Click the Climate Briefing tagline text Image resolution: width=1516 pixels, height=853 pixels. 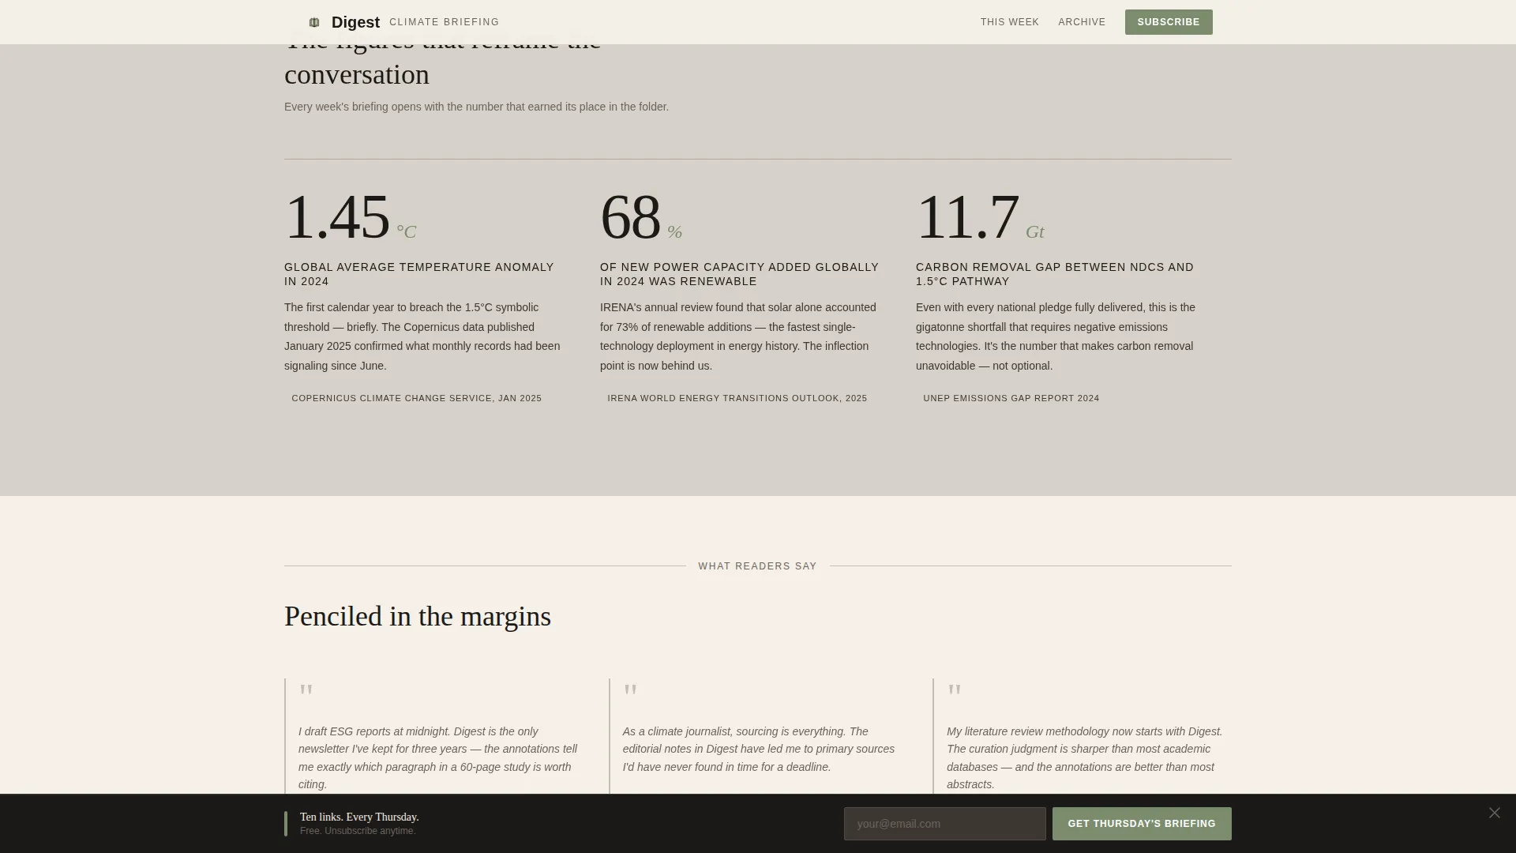[445, 22]
